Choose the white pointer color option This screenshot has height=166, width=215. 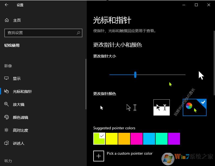tap(102, 108)
